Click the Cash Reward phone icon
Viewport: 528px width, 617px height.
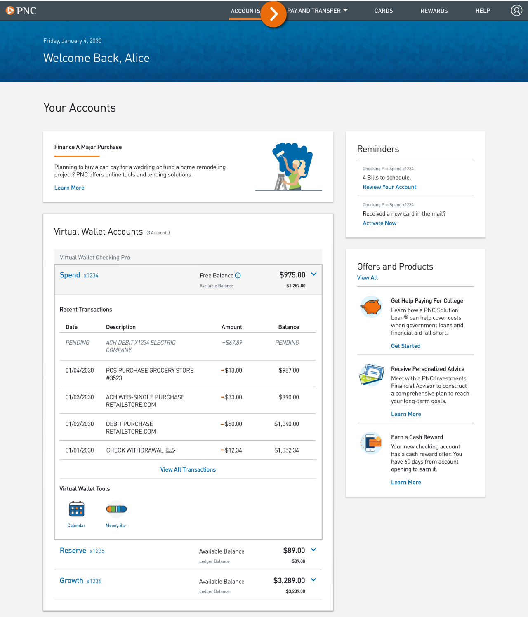[370, 443]
